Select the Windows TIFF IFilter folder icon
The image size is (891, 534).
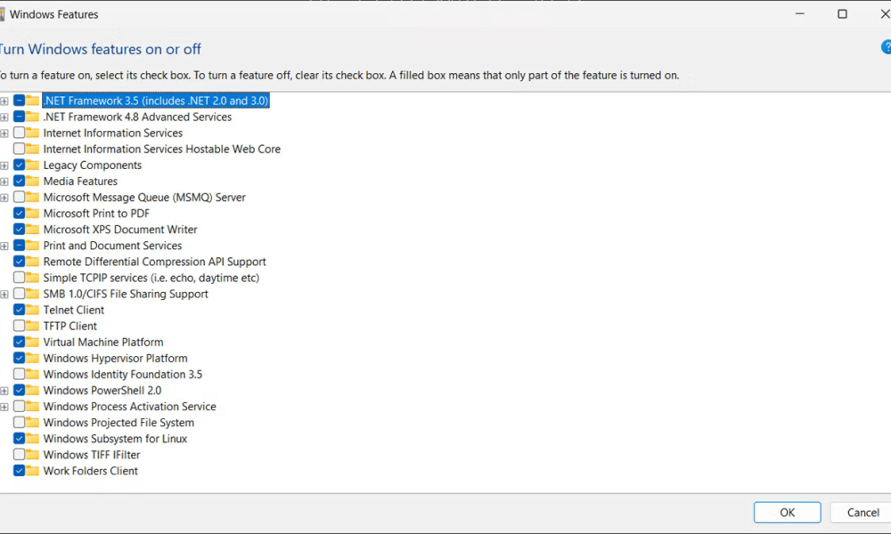(32, 455)
